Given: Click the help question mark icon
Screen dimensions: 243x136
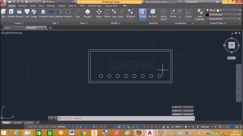Looking at the screenshot, I should click(x=218, y=2).
